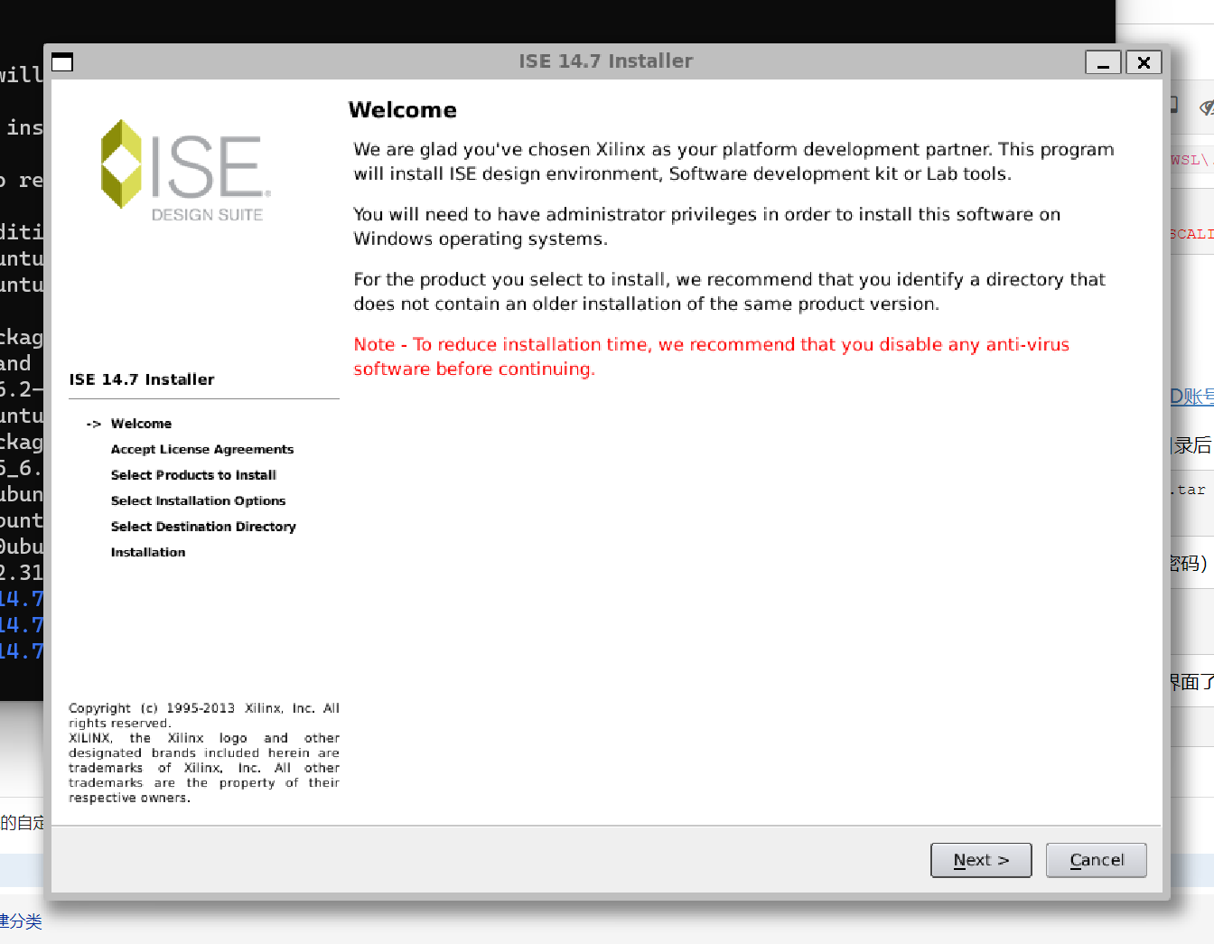This screenshot has width=1214, height=944.
Task: Click the installer window system menu icon
Action: pyautogui.click(x=62, y=61)
